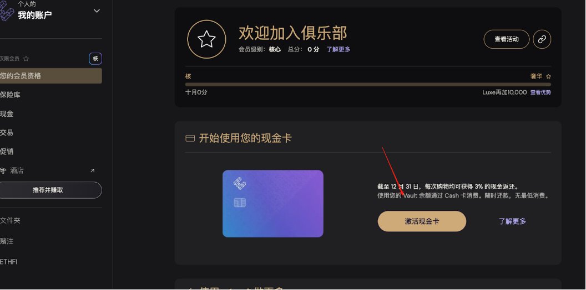Open external link arrow next to 酒店
This screenshot has height=290, width=586.
pyautogui.click(x=92, y=170)
